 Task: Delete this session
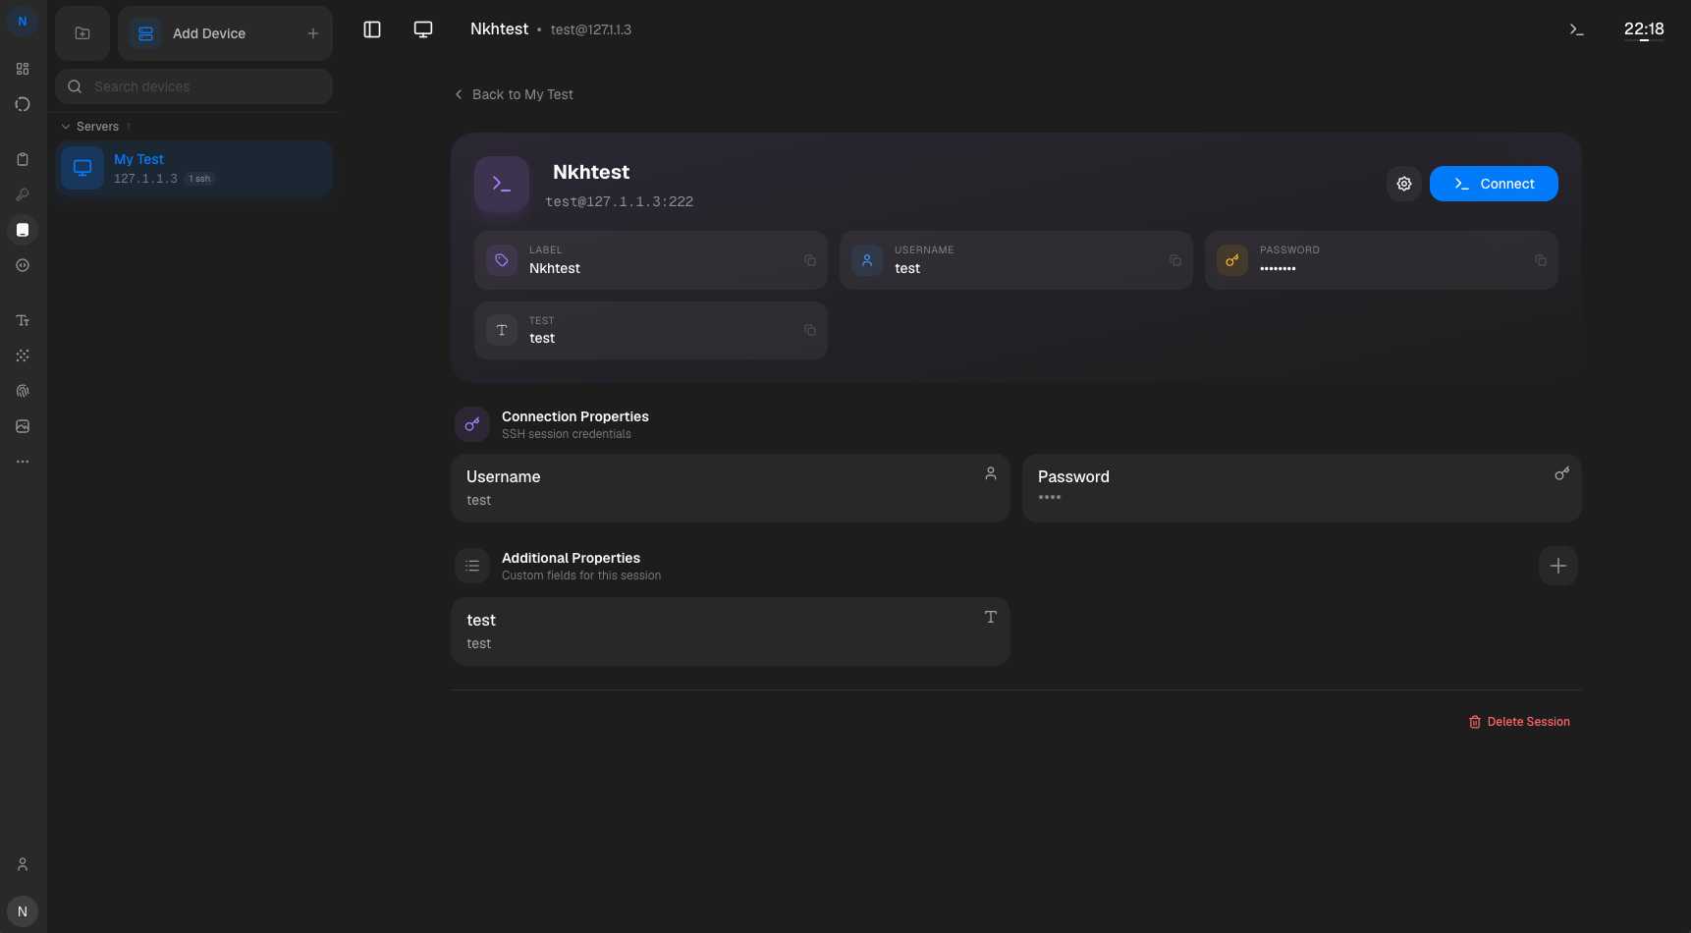1519,722
